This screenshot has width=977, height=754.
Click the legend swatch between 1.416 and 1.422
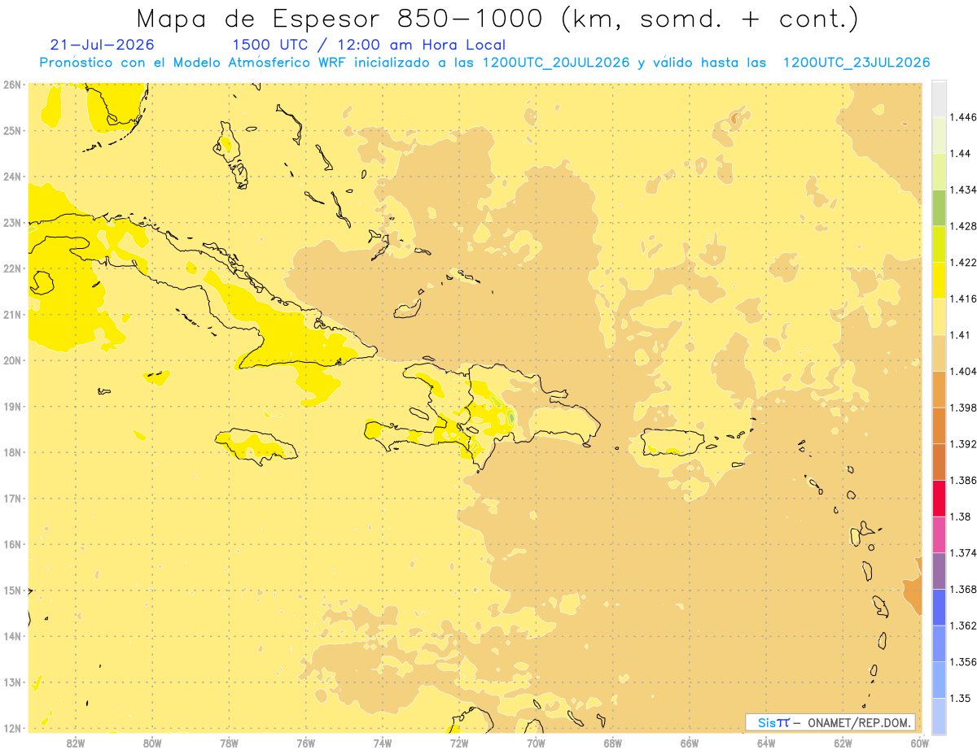(x=939, y=280)
